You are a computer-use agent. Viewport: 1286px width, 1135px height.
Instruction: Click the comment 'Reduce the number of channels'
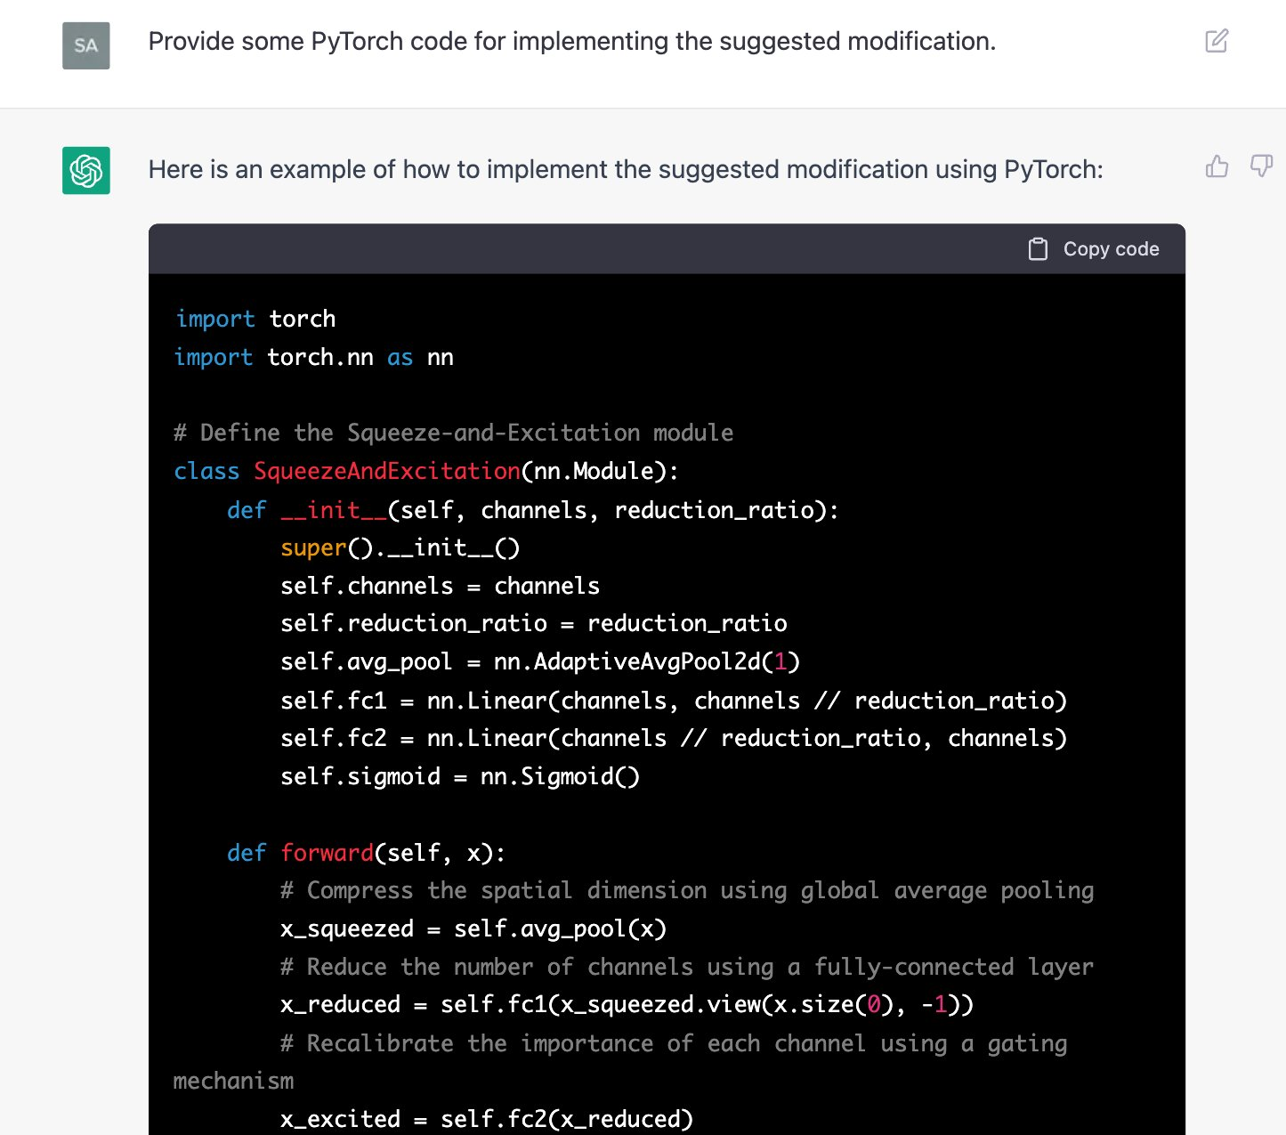tap(687, 967)
